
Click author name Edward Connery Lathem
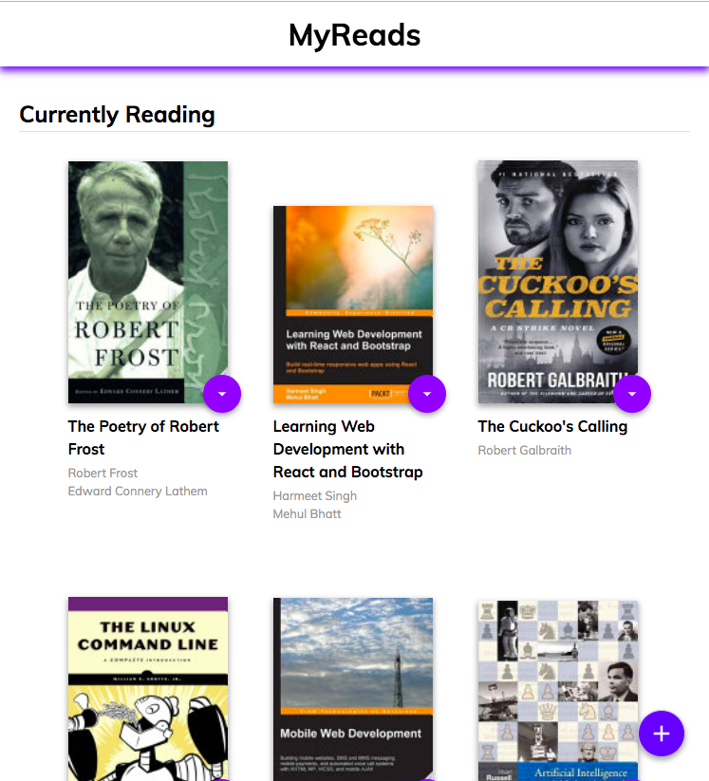(x=138, y=492)
